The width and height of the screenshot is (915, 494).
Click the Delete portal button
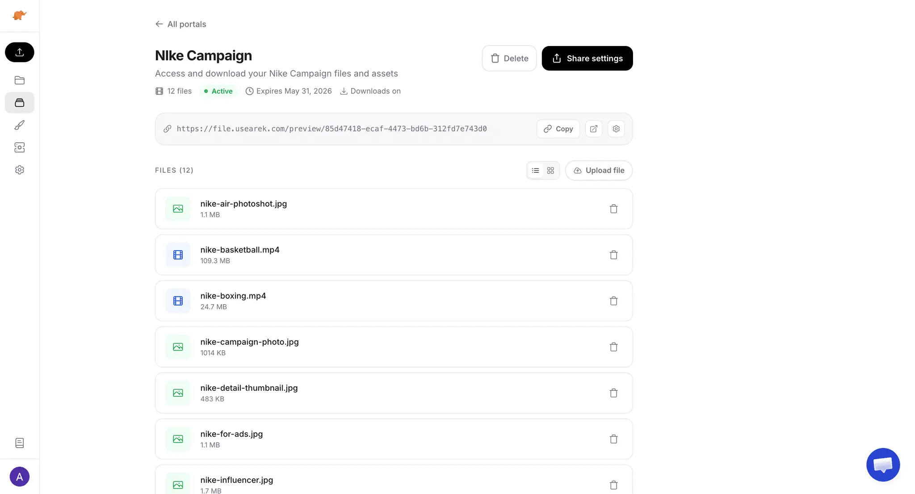pos(509,59)
